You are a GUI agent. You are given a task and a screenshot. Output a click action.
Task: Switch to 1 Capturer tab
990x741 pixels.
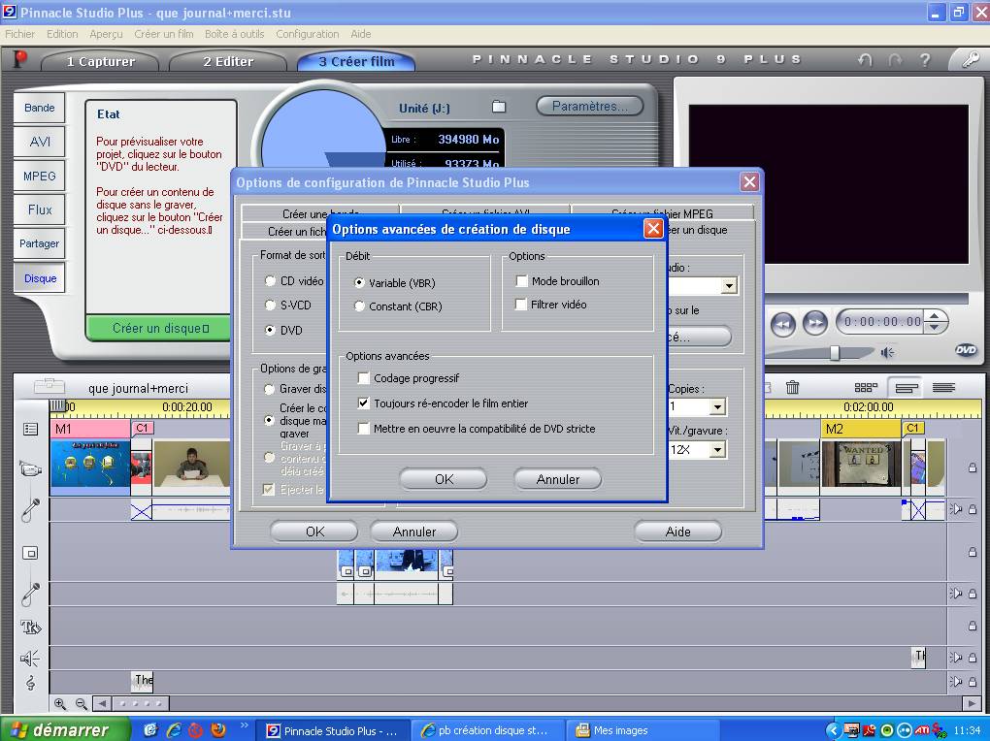click(x=100, y=61)
